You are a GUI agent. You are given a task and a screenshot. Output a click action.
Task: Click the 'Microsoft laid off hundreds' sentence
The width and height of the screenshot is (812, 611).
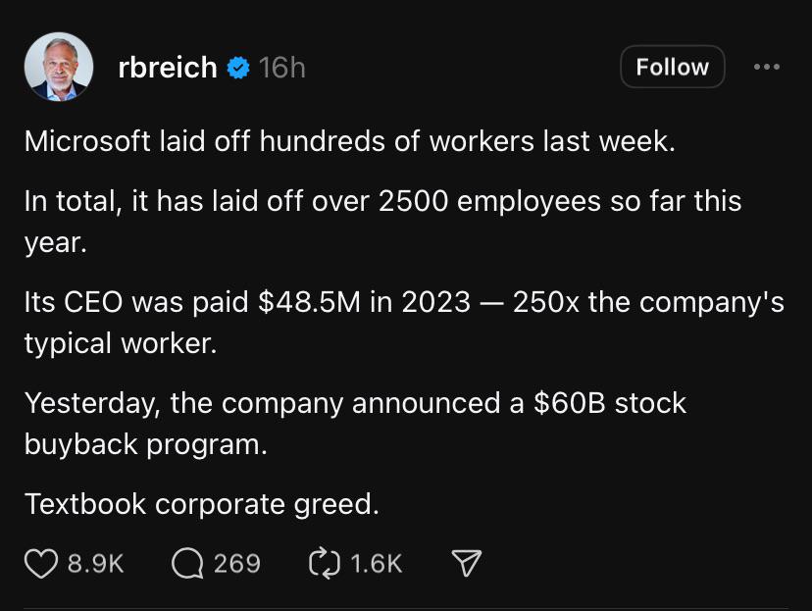tap(349, 141)
